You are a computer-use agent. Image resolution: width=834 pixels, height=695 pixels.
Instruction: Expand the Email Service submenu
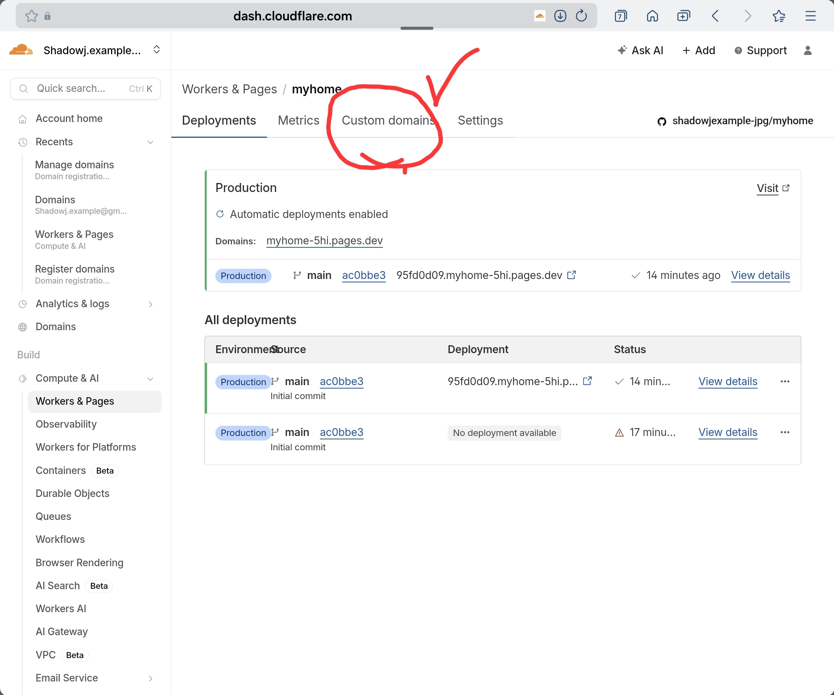pyautogui.click(x=150, y=678)
